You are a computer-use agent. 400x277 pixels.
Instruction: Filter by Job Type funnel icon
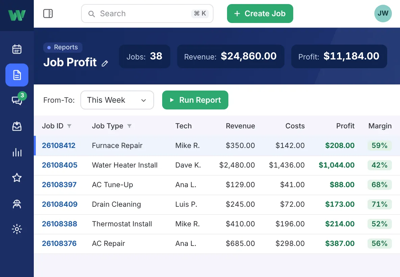click(x=129, y=126)
